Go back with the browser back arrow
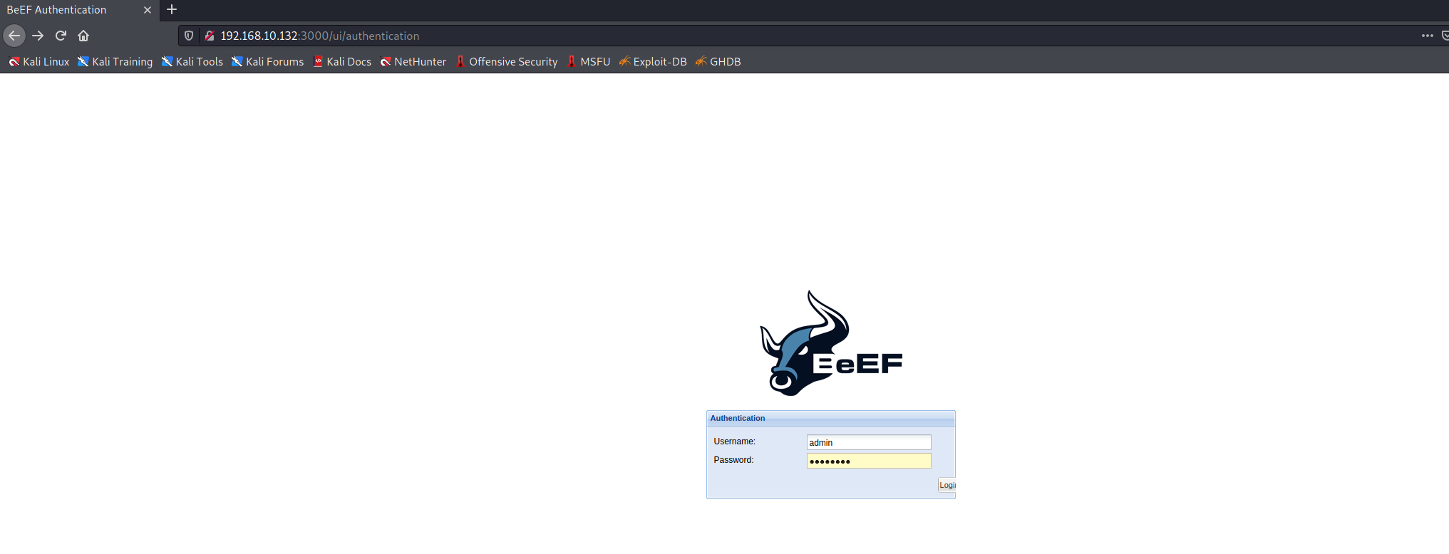This screenshot has width=1449, height=554. (x=14, y=36)
